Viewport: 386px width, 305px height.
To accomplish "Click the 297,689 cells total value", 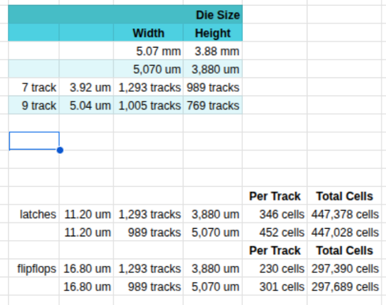I will (x=345, y=287).
